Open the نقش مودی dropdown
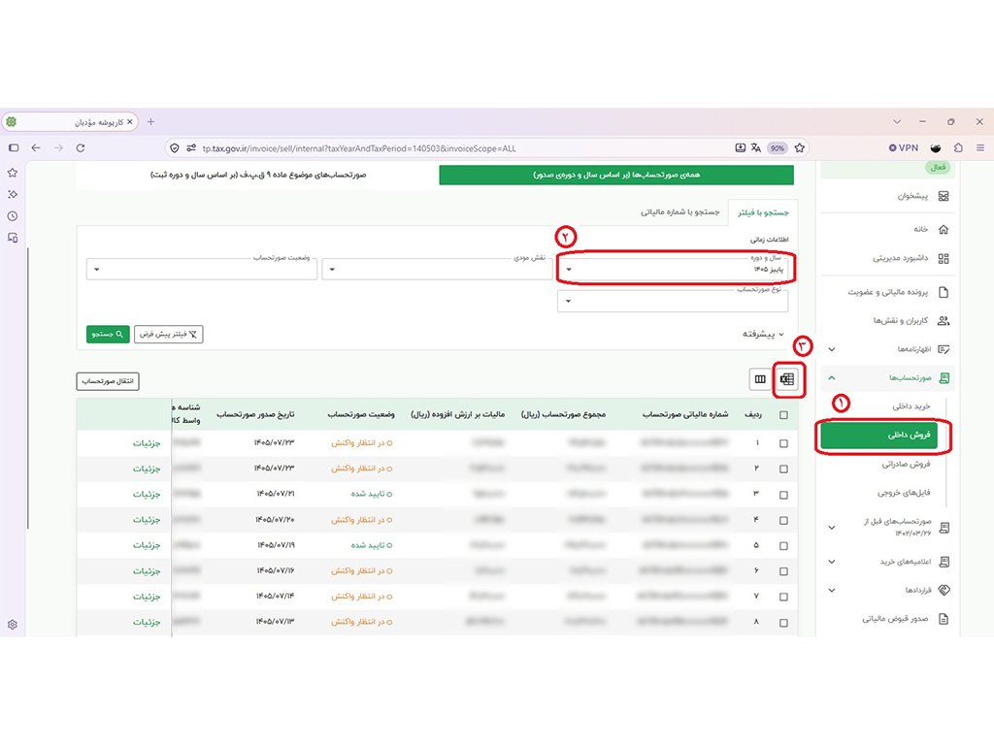The height and width of the screenshot is (745, 994). click(x=437, y=270)
